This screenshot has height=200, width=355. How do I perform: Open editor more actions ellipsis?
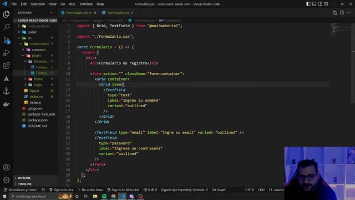click(x=349, y=13)
